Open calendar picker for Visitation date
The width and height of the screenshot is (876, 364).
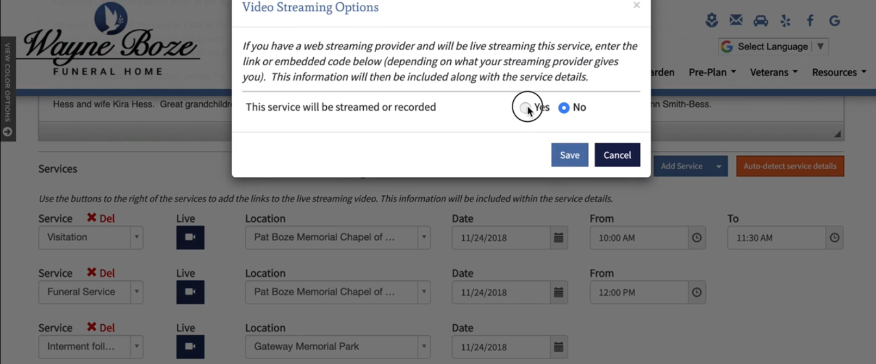[558, 238]
